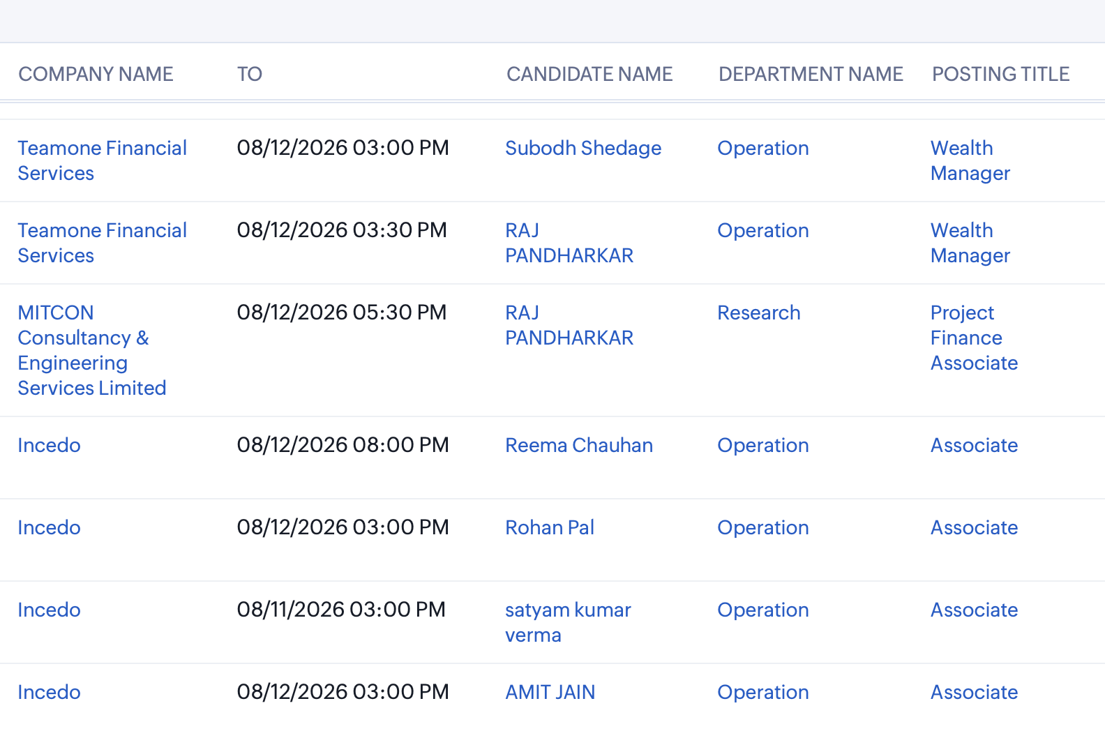Open candidate Subodh Shedage

(583, 148)
